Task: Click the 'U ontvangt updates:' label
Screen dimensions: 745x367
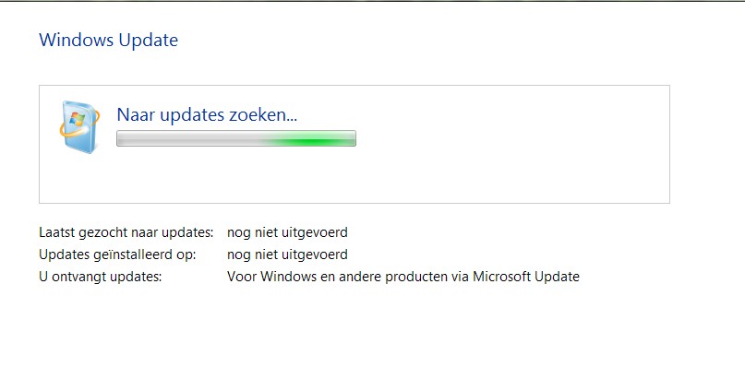Action: (x=101, y=277)
